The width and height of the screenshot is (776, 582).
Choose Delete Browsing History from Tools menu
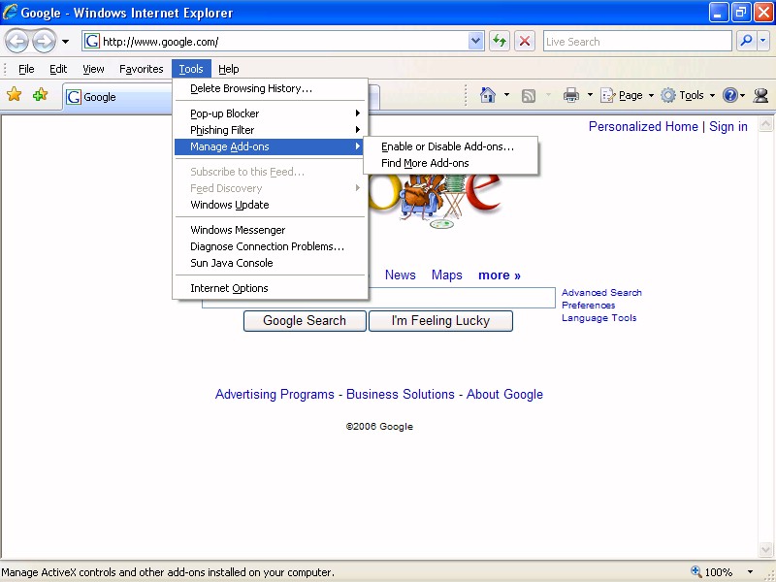pyautogui.click(x=251, y=88)
